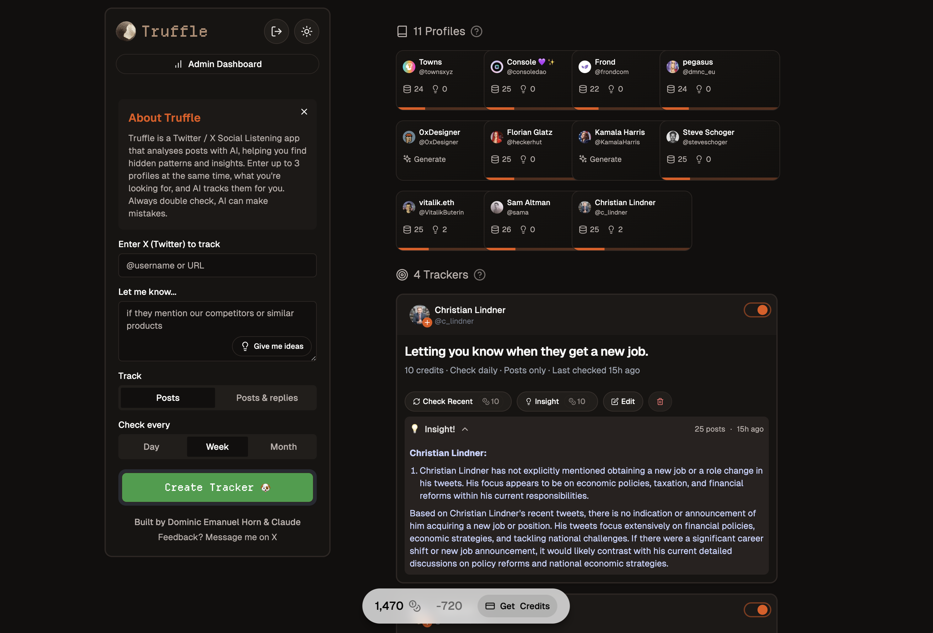Click Generate on the 0xDesigner profile card
The image size is (933, 633).
pos(425,159)
